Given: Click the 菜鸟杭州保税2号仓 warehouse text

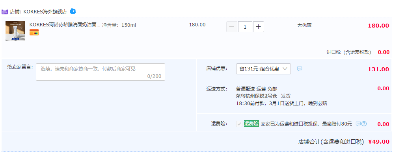Looking at the screenshot, I should coord(257,96).
